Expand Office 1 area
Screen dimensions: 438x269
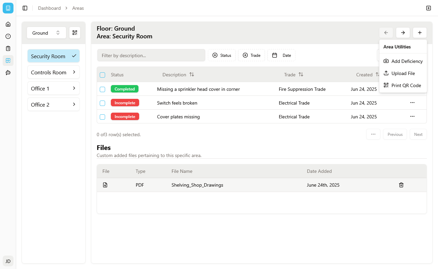tap(54, 88)
